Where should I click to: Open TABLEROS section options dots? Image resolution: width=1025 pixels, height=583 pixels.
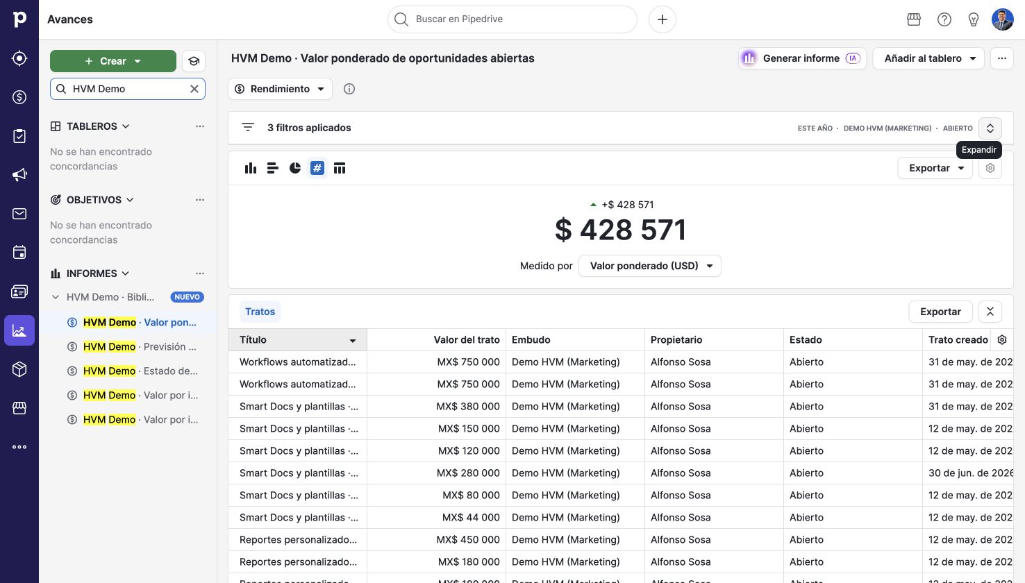(200, 126)
